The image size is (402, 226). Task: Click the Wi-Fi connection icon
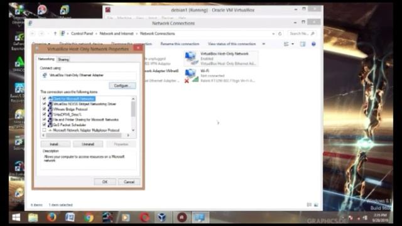coord(191,76)
